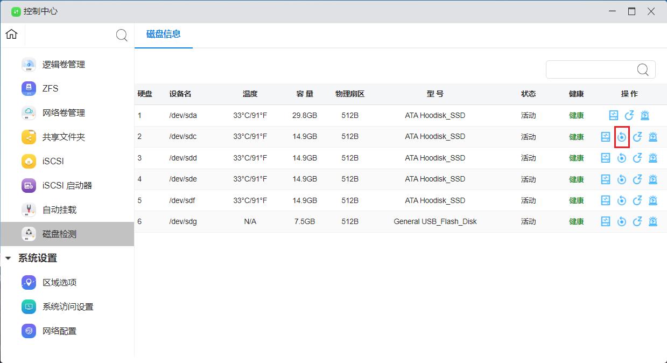667x363 pixels.
Task: Click the sidebar search magnifier icon
Action: coord(122,36)
